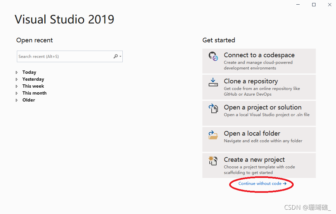Select the Today label in recent list
336x214 pixels.
[x=29, y=72]
